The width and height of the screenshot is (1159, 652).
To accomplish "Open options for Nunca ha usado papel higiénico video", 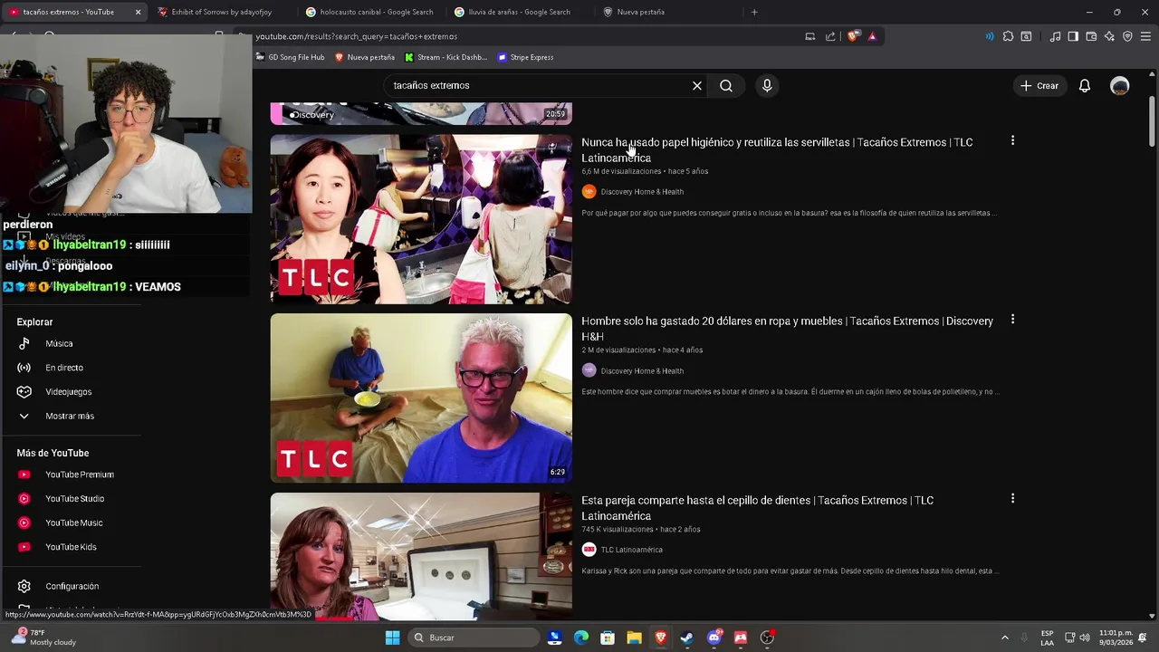I will tap(1012, 140).
